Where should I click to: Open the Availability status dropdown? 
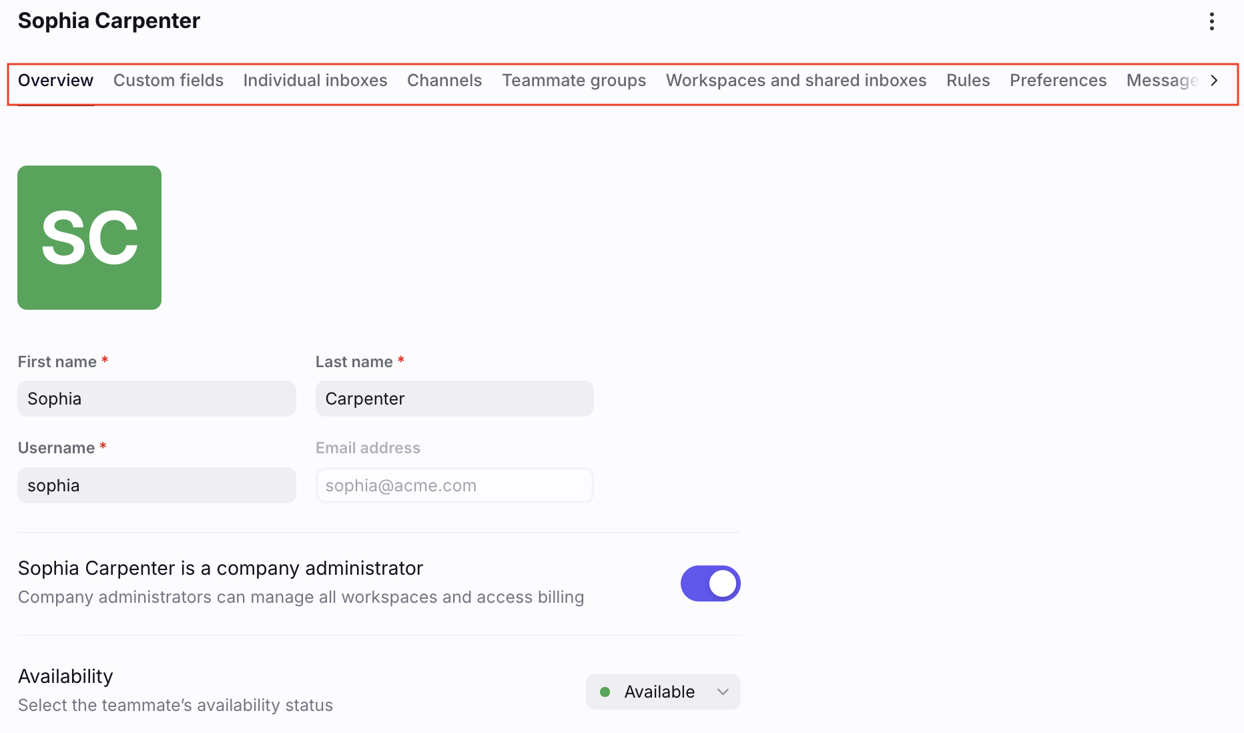[663, 692]
